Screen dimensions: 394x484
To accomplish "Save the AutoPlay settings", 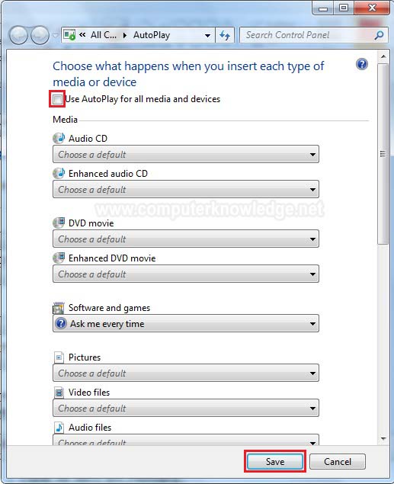I will click(275, 461).
